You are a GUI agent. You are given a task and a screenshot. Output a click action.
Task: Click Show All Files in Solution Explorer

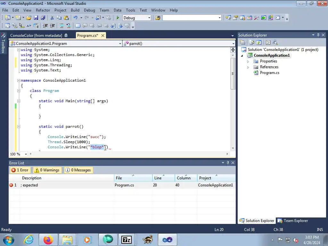pos(252,43)
